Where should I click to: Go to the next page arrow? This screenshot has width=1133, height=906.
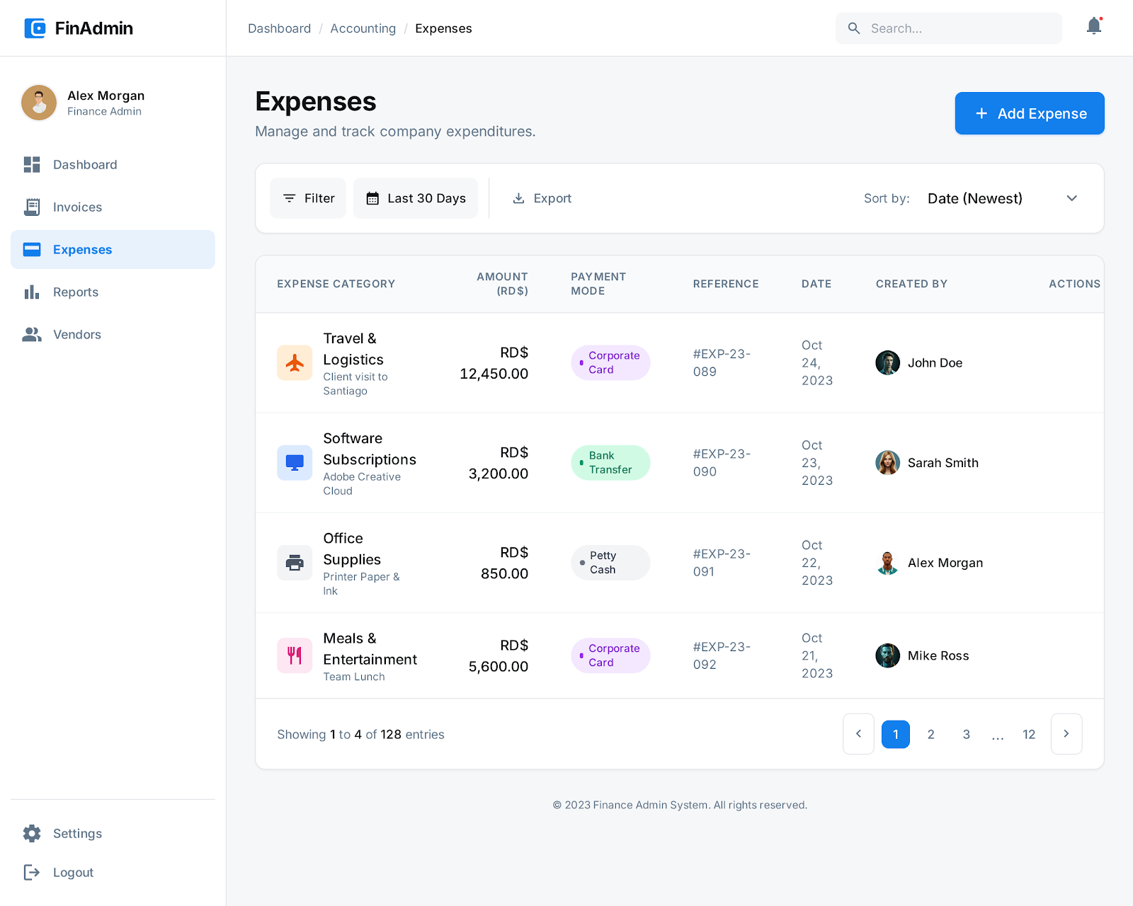1066,734
